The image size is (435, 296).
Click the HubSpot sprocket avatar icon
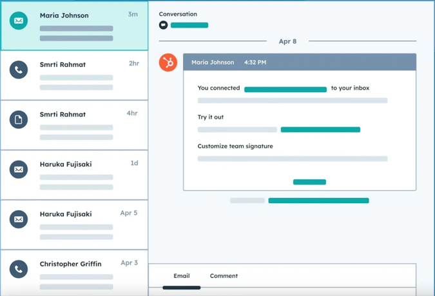(168, 63)
